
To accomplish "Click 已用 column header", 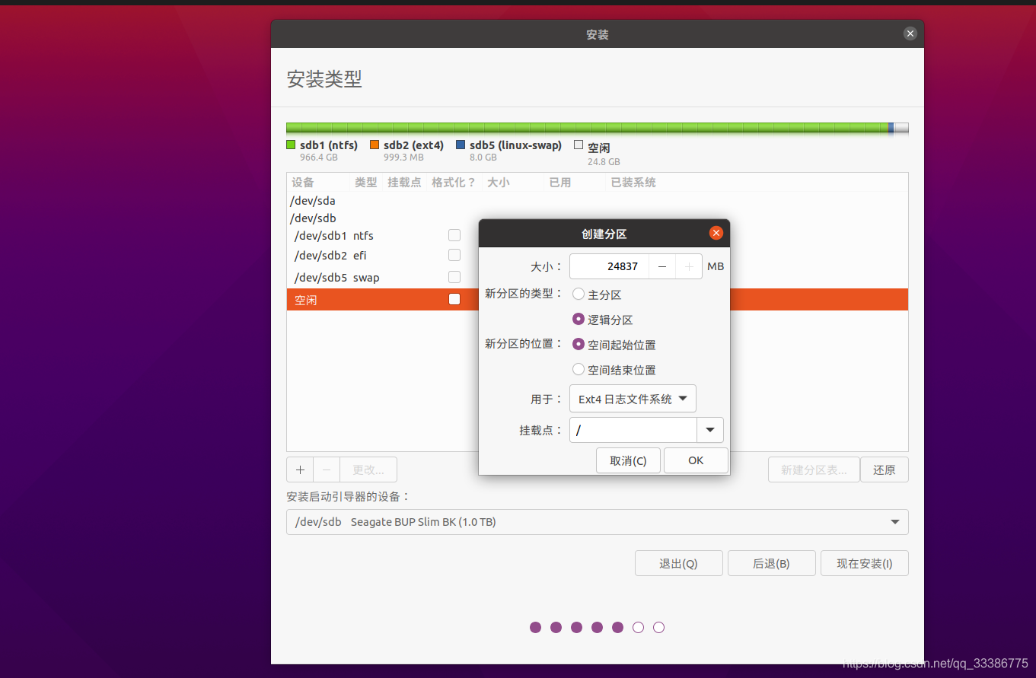I will pyautogui.click(x=560, y=183).
